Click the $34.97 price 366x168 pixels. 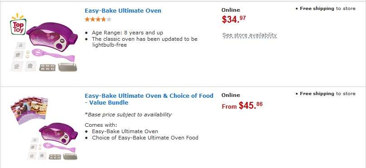(x=234, y=19)
